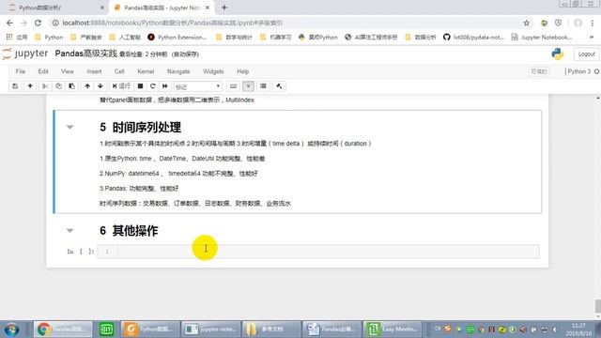Click the hammer tool icon in toolbar

[279, 86]
